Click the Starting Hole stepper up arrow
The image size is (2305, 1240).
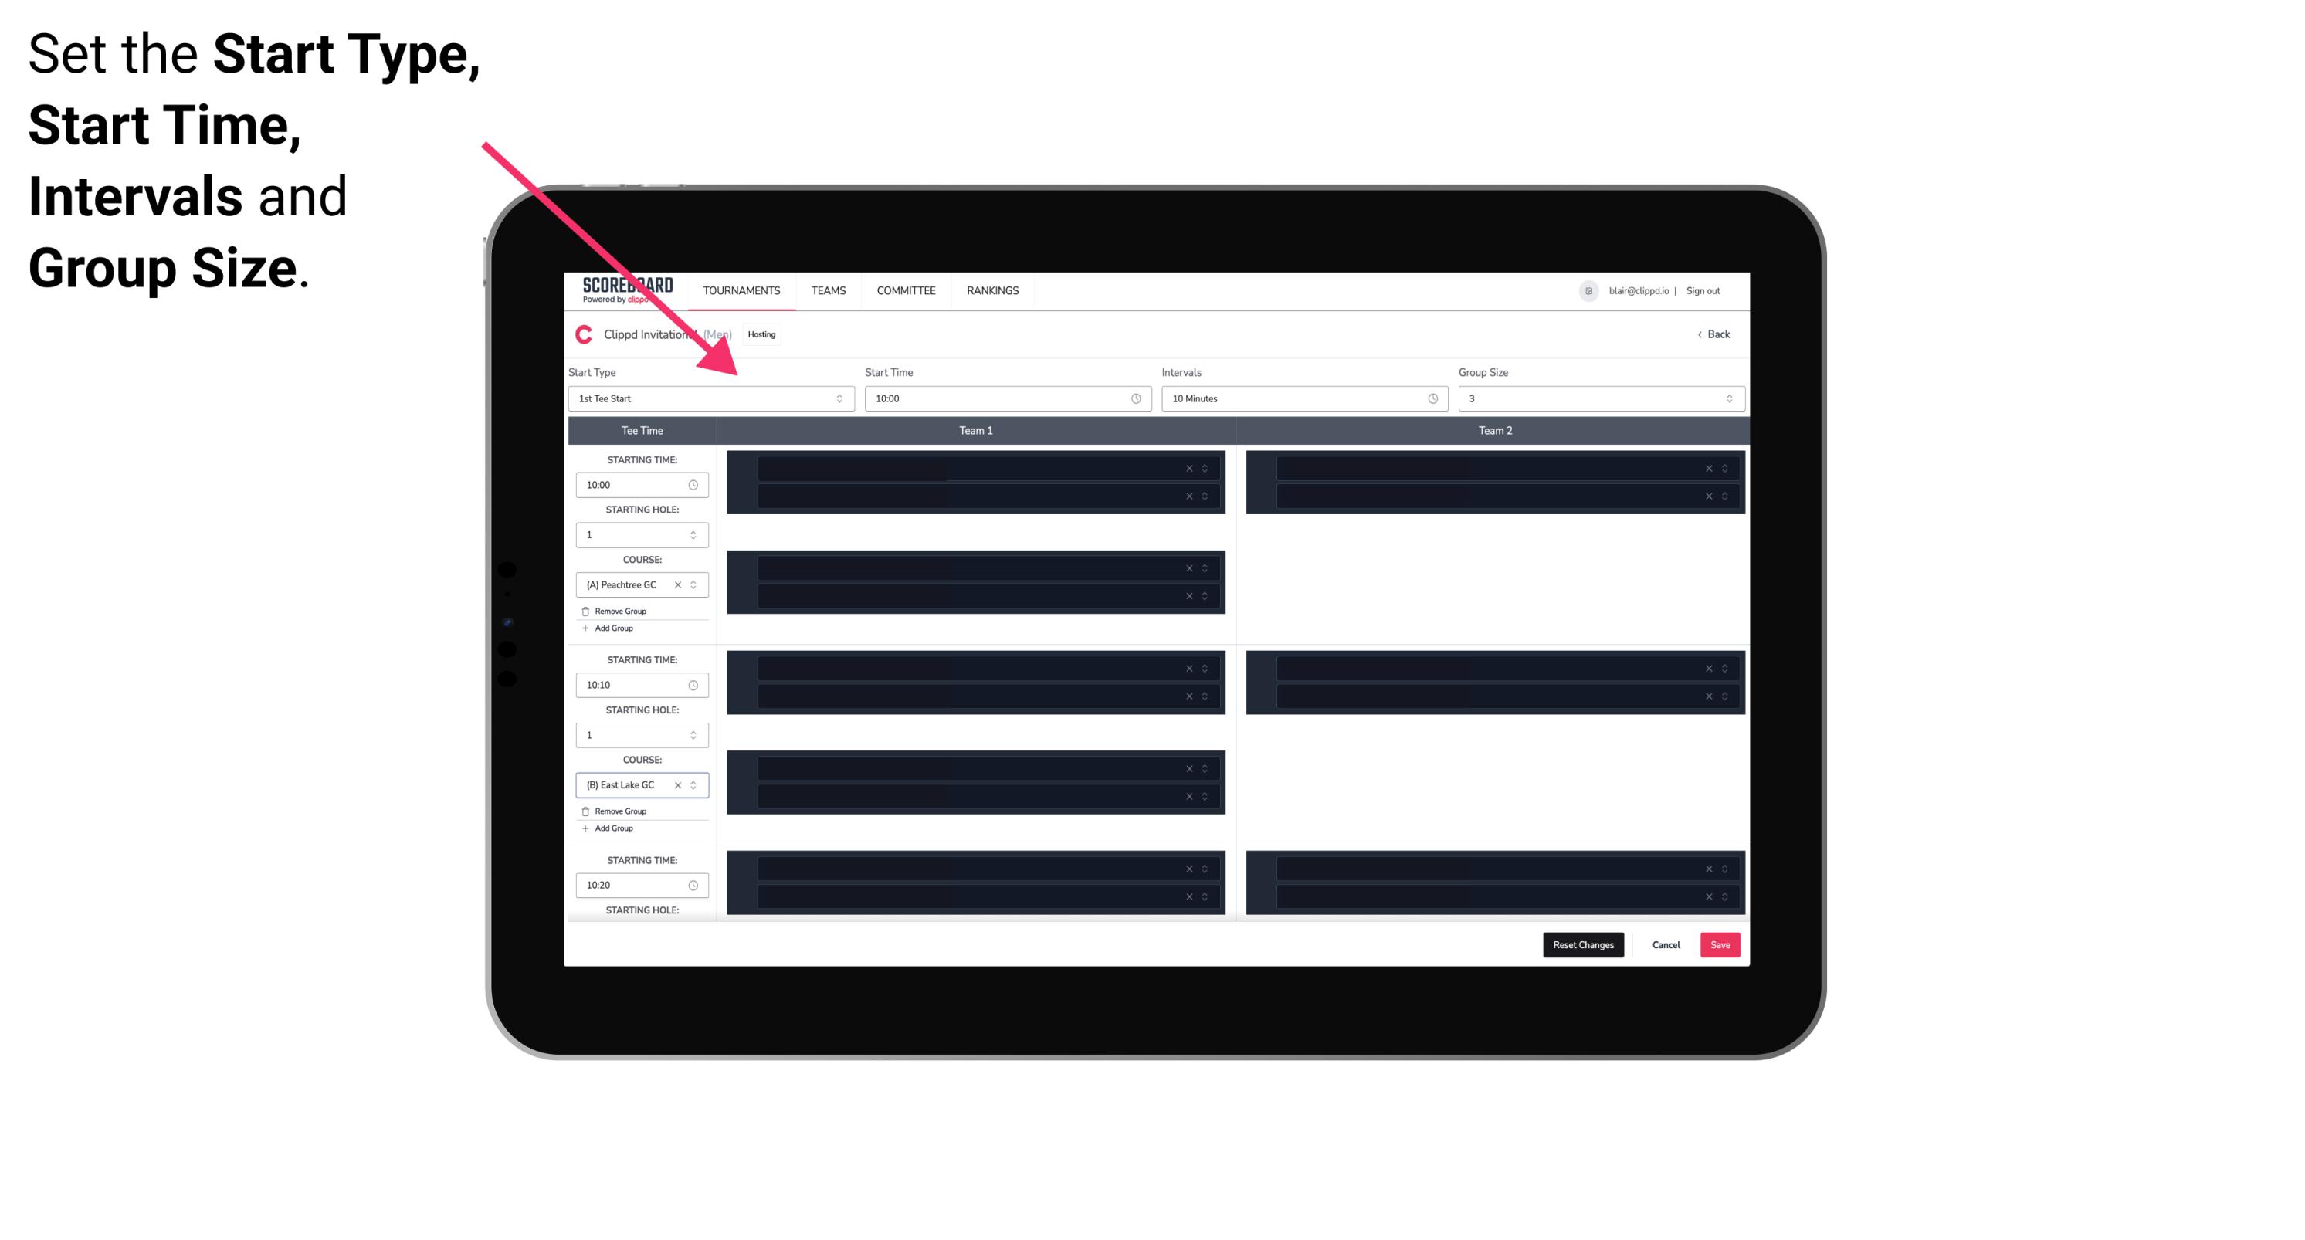(694, 530)
